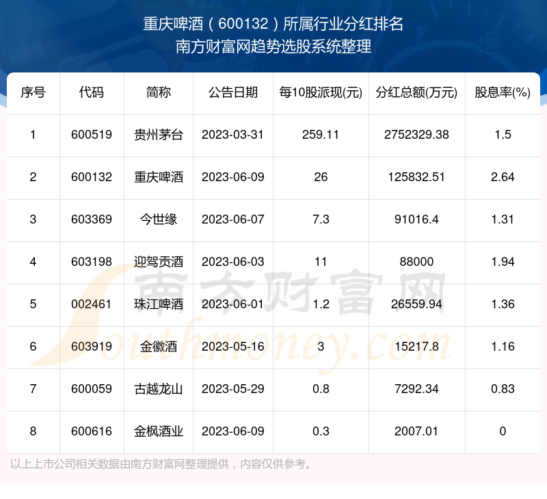Select stock code 603198
547x499 pixels.
click(x=92, y=262)
